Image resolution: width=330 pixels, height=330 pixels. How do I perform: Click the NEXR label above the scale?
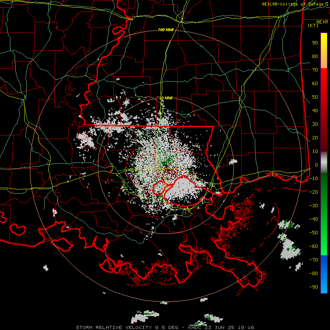322,22
